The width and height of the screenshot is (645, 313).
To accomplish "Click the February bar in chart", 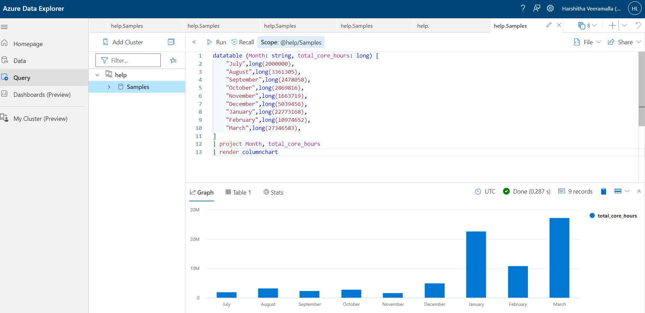I will pyautogui.click(x=518, y=282).
